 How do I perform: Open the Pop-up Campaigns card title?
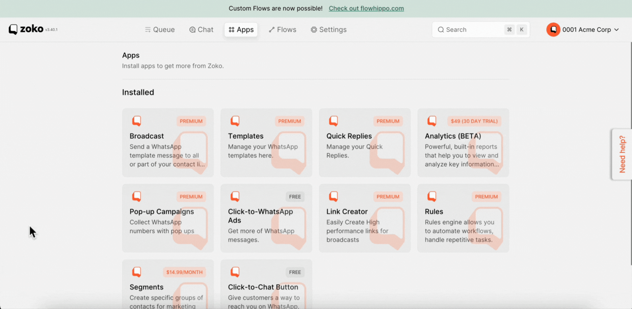pos(162,212)
